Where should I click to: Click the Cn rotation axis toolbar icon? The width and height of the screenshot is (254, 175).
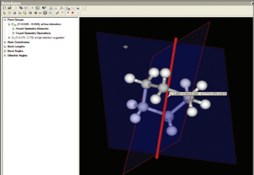tap(68, 8)
